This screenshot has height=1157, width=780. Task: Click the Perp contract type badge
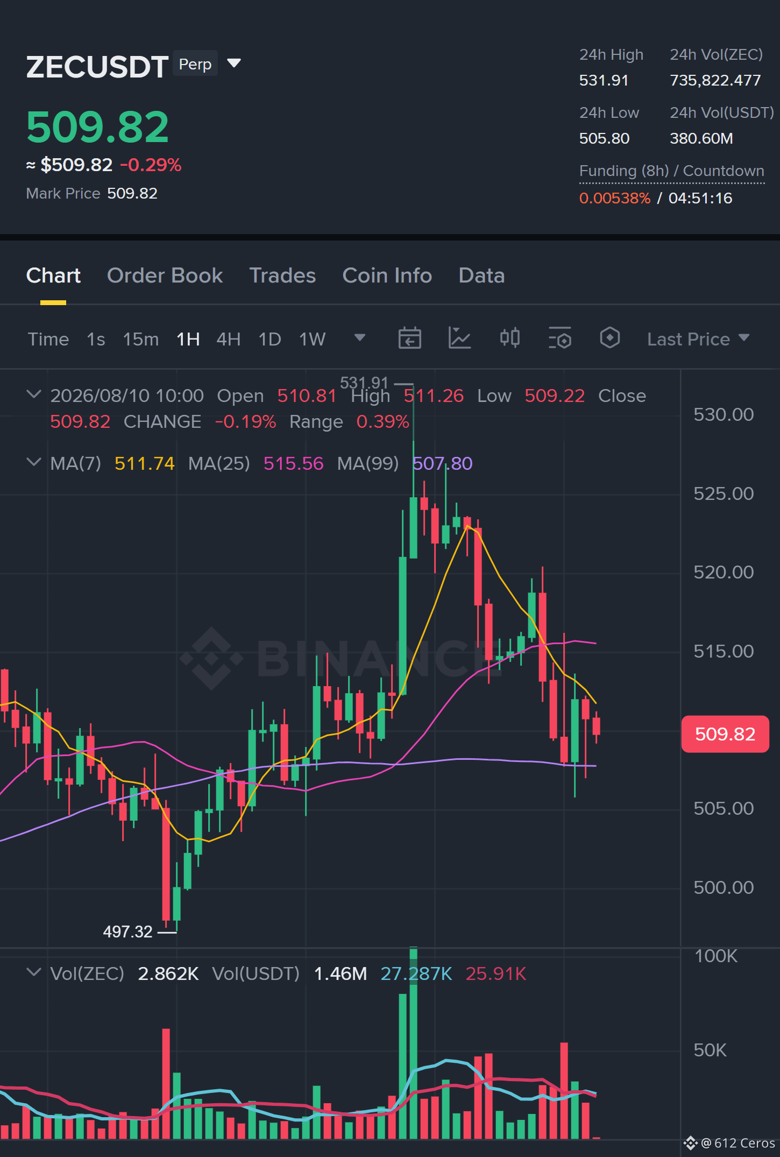tap(195, 64)
